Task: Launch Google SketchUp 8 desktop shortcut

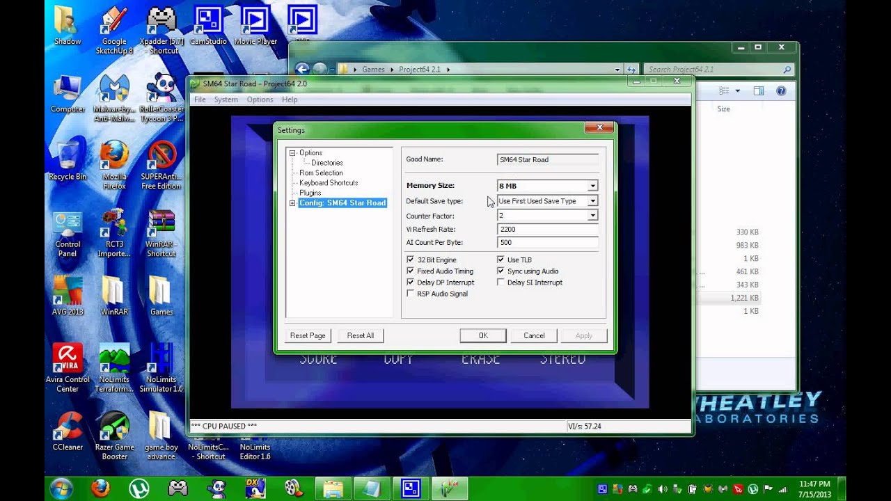Action: (114, 30)
